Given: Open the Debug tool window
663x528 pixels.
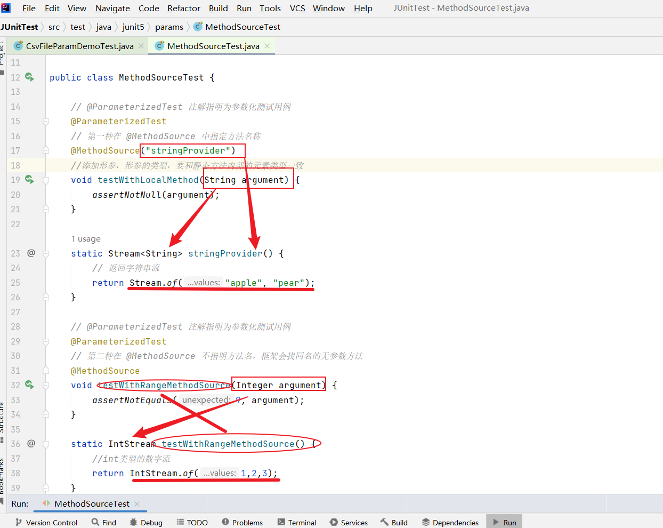Looking at the screenshot, I should [146, 522].
